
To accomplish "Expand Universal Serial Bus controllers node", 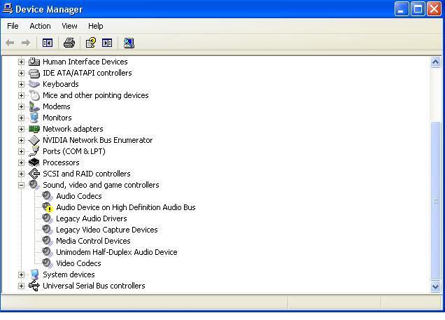I will point(21,286).
